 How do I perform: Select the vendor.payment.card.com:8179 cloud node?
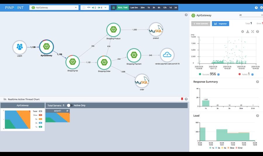click(167, 55)
